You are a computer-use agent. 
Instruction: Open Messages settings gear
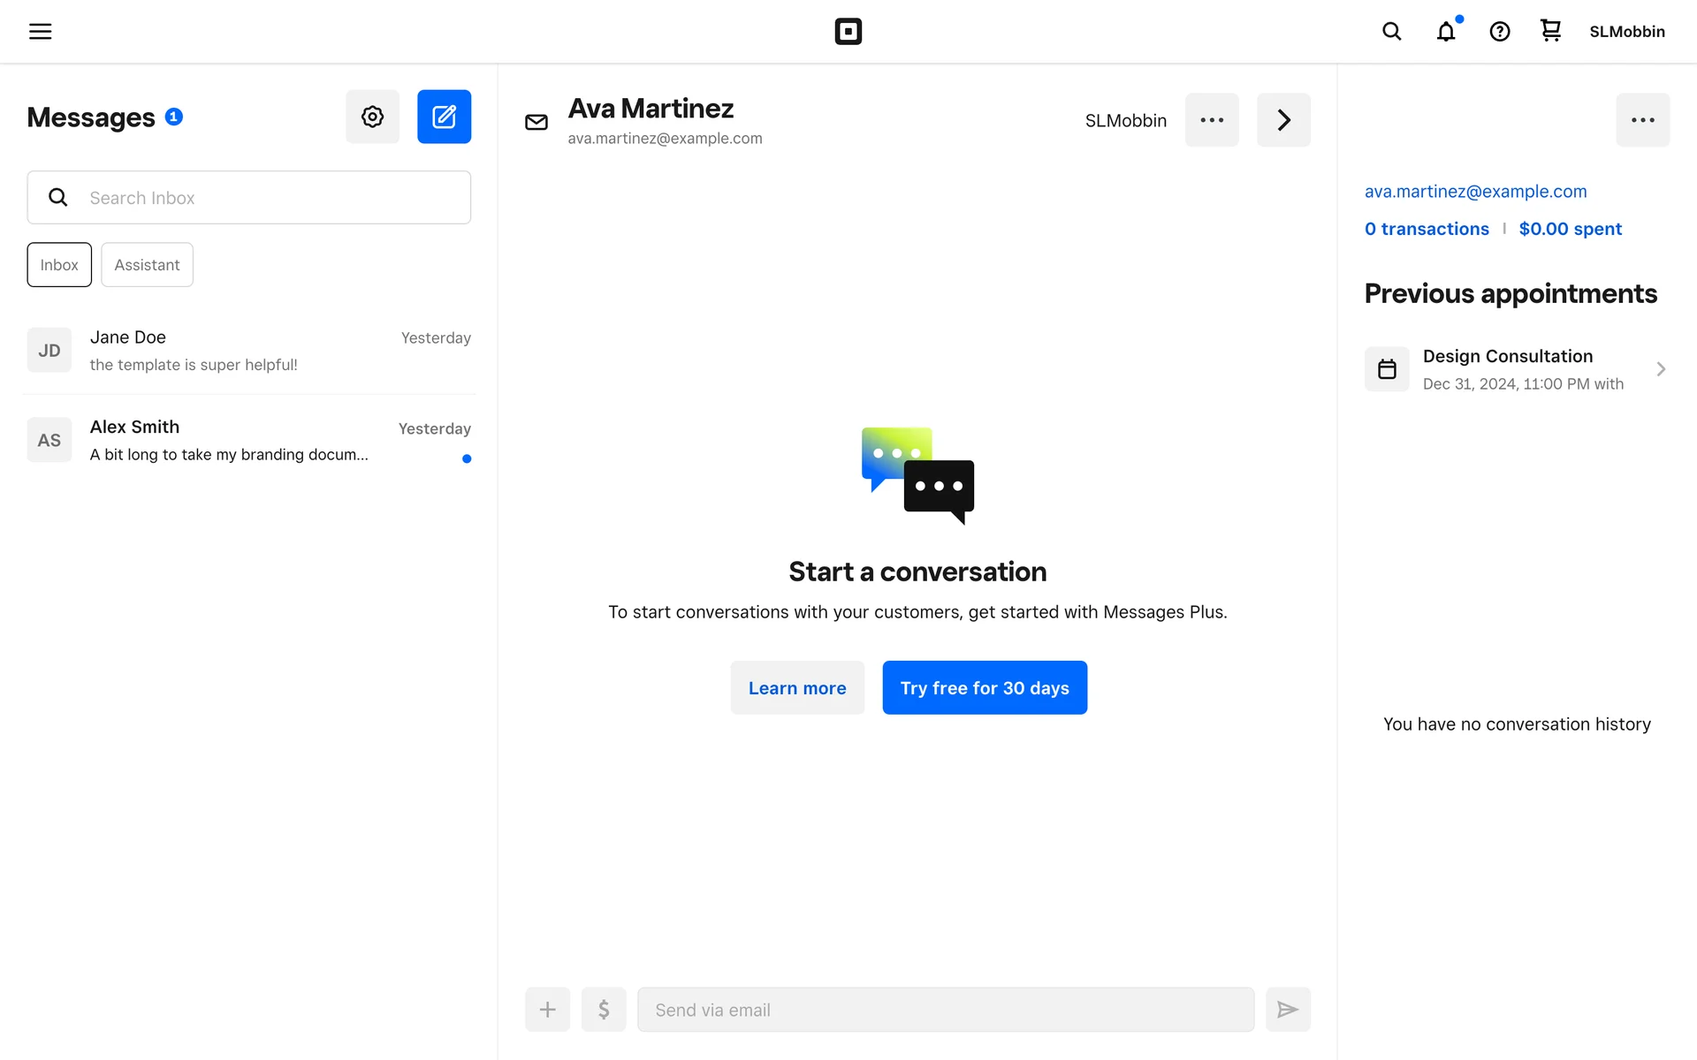click(x=372, y=117)
